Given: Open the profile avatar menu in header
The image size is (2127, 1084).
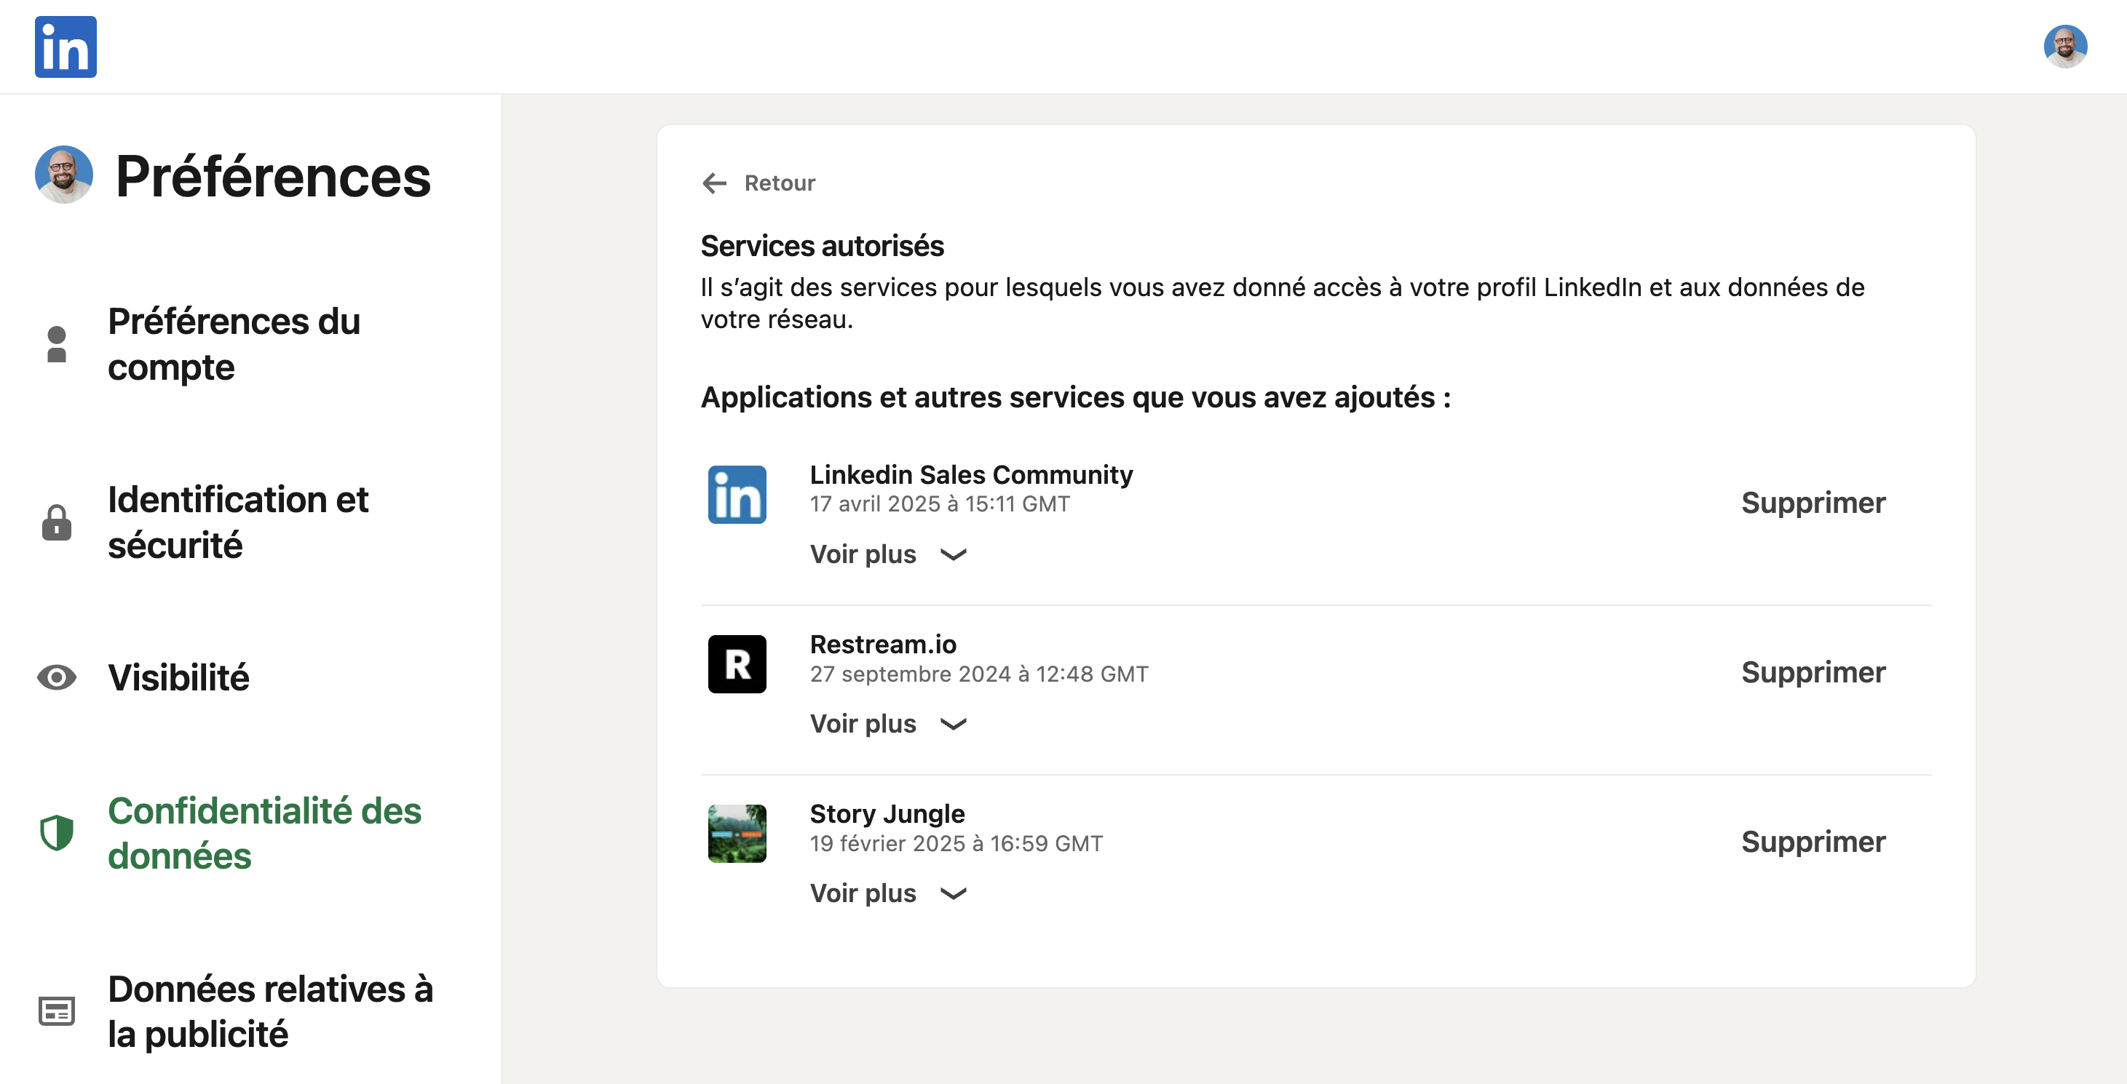Looking at the screenshot, I should [x=2065, y=47].
